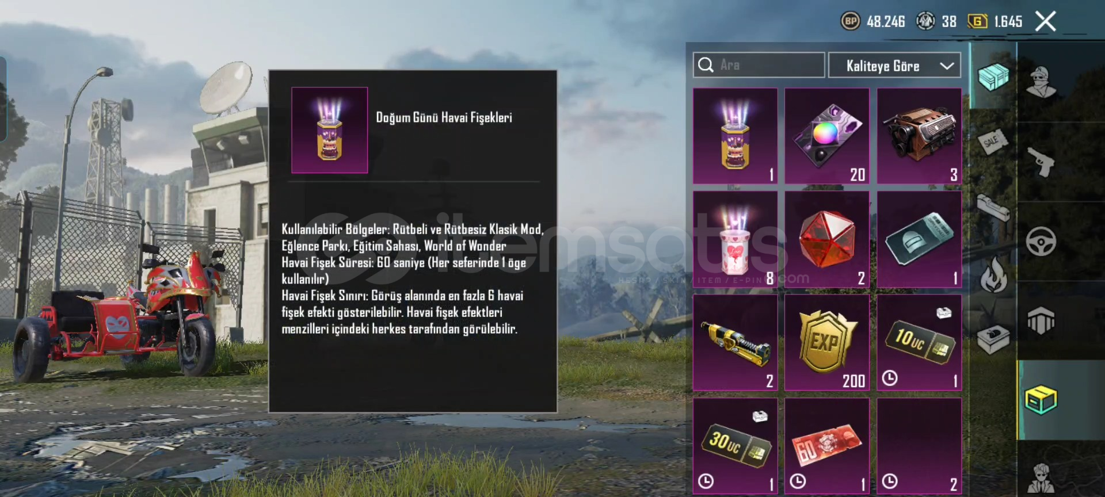Click the BP coin currency icon

[x=851, y=21]
